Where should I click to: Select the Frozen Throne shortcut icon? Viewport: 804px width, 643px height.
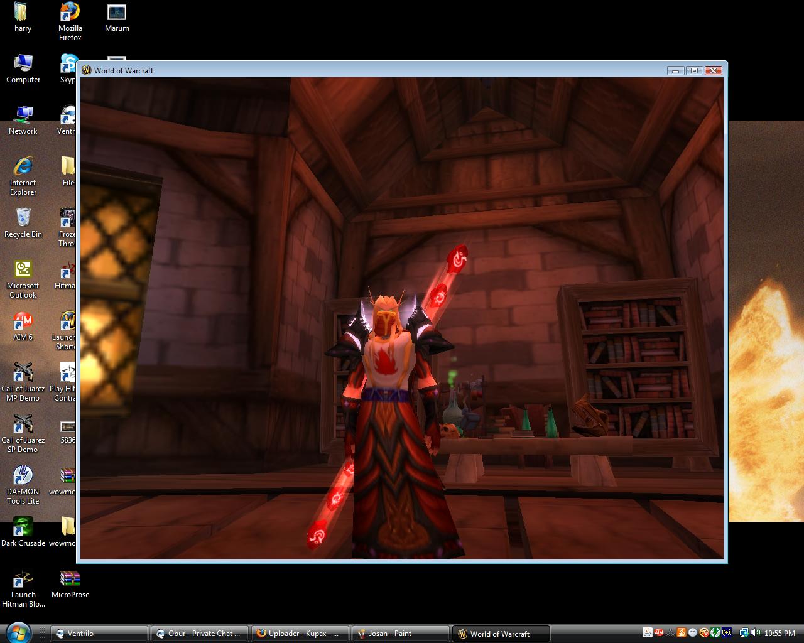[67, 227]
